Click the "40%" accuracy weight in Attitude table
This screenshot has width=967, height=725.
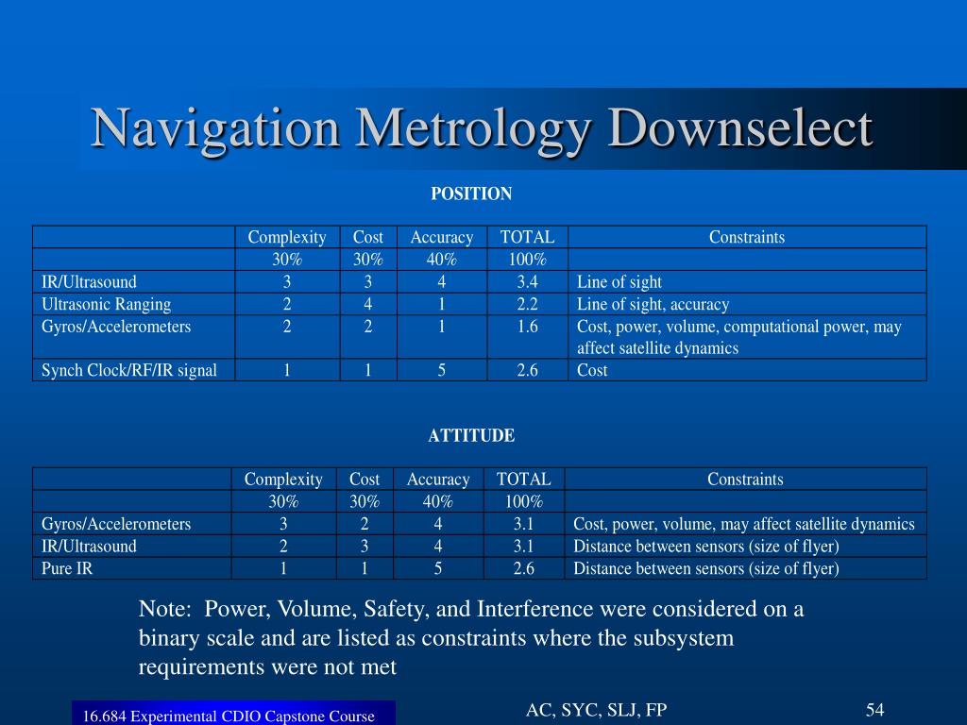tap(438, 502)
